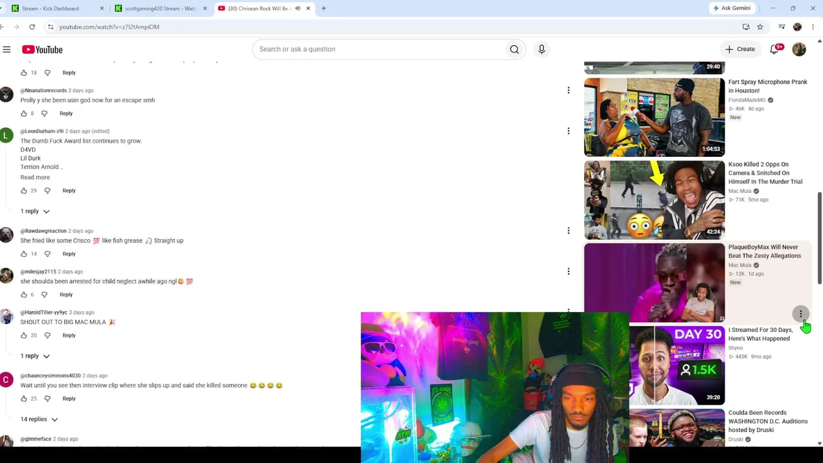Dislike the @milesjay2115 comment
Viewport: 823px width, 463px height.
[44, 295]
